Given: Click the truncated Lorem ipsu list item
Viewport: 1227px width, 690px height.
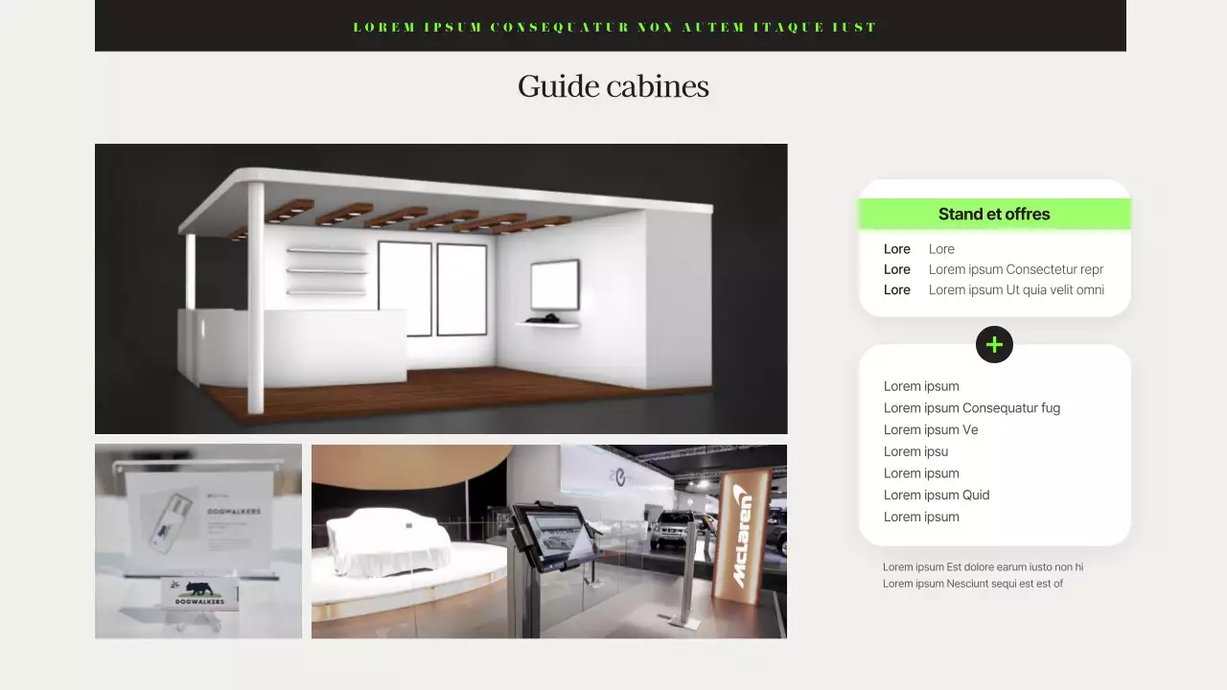Looking at the screenshot, I should click(915, 451).
